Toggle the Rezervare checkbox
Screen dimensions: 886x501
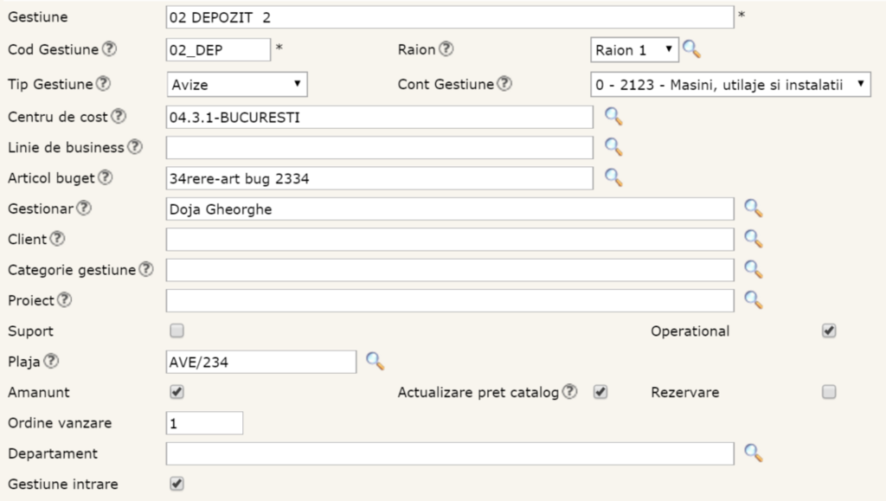[x=829, y=392]
